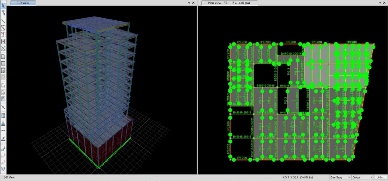The width and height of the screenshot is (388, 181).
Task: Click the Units... button
Action: 380,177
